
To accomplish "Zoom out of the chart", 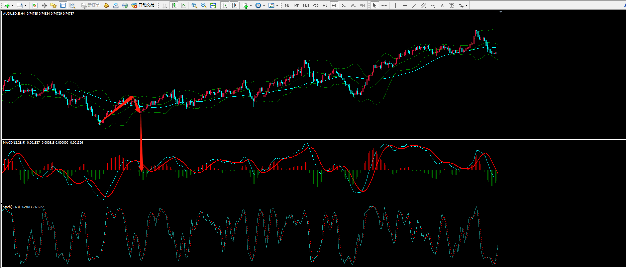I will (x=204, y=5).
